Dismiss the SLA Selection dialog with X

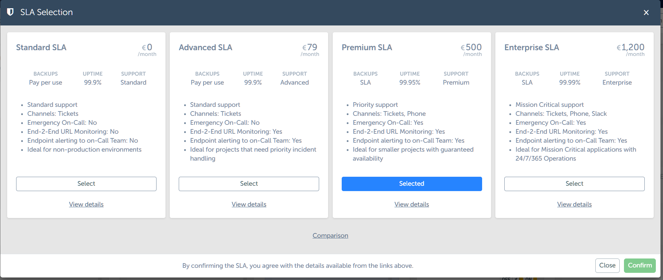click(646, 13)
